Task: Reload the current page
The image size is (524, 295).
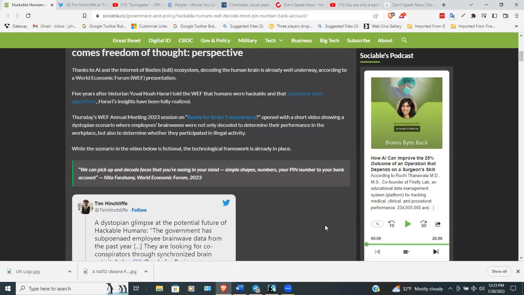Action: pyautogui.click(x=28, y=16)
